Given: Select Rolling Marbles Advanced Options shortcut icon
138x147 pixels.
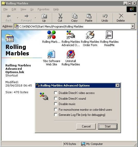Looking at the screenshot, I should [71, 35].
